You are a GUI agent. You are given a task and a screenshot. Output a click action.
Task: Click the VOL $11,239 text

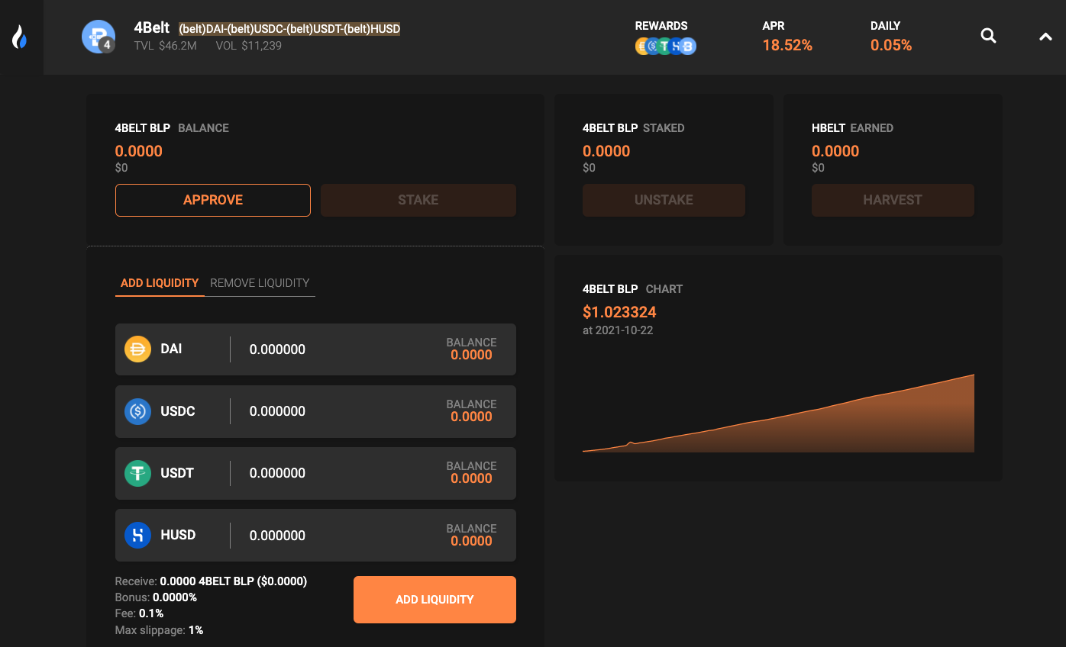(x=249, y=46)
